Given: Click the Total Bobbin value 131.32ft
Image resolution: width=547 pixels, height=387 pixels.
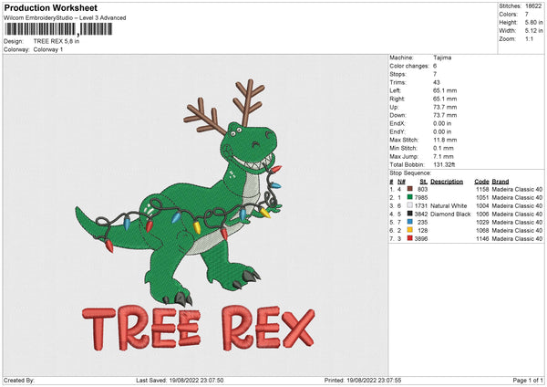Looking at the screenshot, I should pyautogui.click(x=444, y=164).
